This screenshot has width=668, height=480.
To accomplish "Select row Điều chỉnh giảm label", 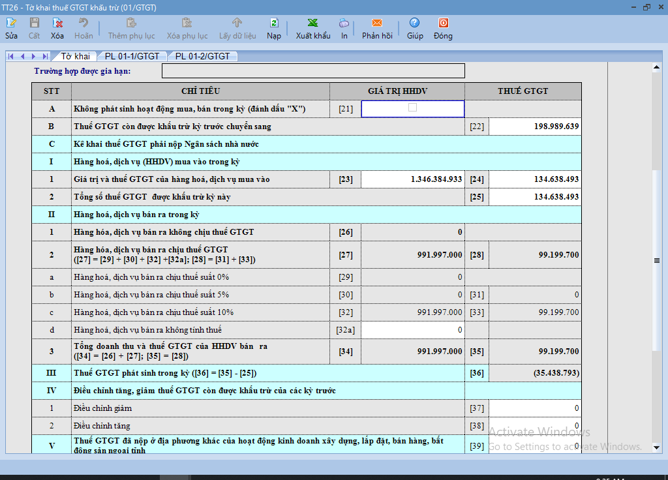I will 102,408.
